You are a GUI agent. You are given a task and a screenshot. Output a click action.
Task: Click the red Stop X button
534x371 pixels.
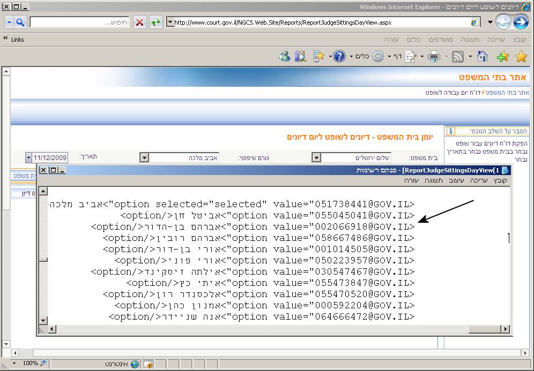[139, 22]
